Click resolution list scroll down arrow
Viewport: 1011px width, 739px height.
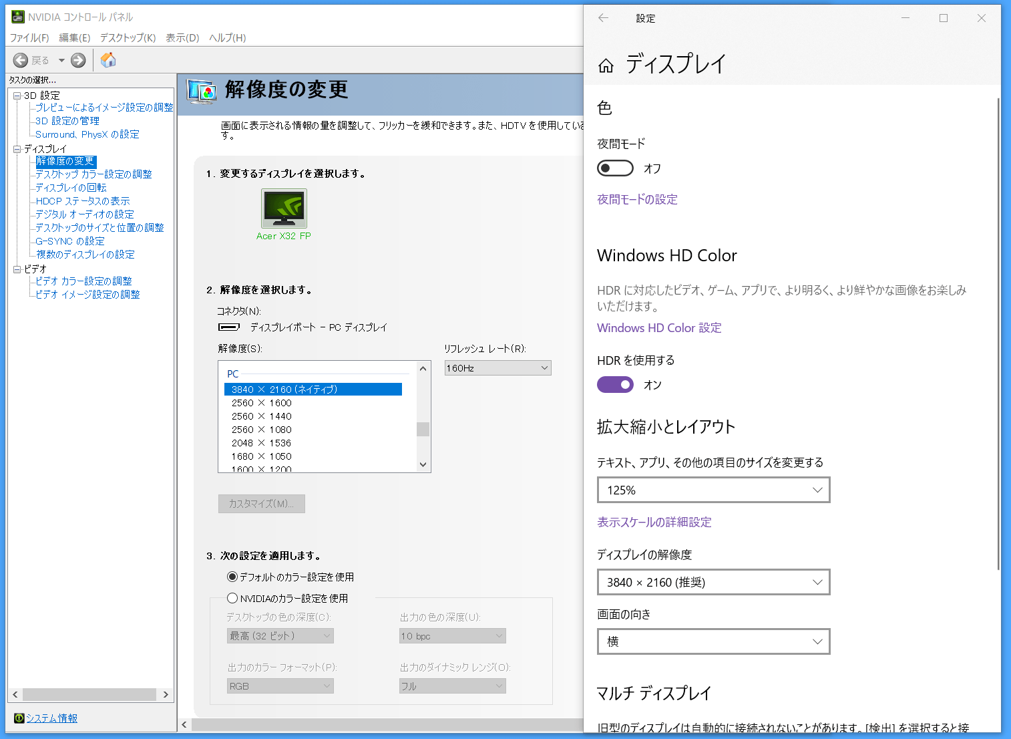click(423, 464)
